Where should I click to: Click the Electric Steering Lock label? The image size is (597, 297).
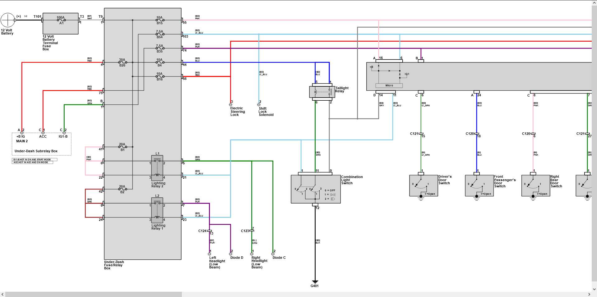[238, 112]
